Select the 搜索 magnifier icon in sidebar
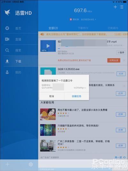128x171 pixels. (x=7, y=50)
